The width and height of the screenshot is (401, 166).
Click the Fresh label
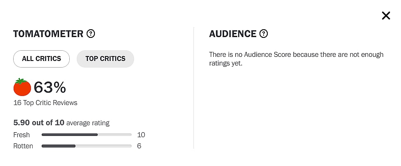click(21, 135)
